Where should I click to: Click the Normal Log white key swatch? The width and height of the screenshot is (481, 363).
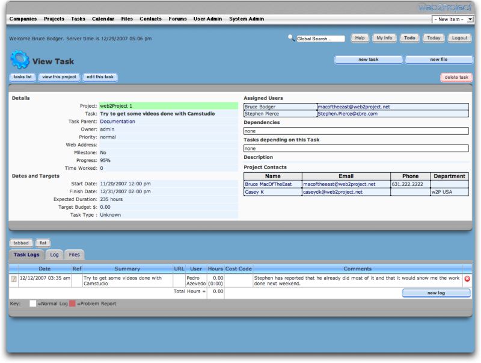(32, 304)
